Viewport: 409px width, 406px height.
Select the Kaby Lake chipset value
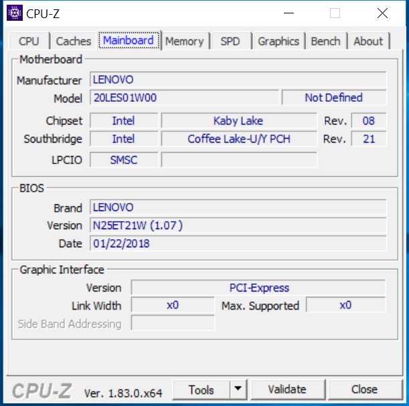[x=239, y=121]
